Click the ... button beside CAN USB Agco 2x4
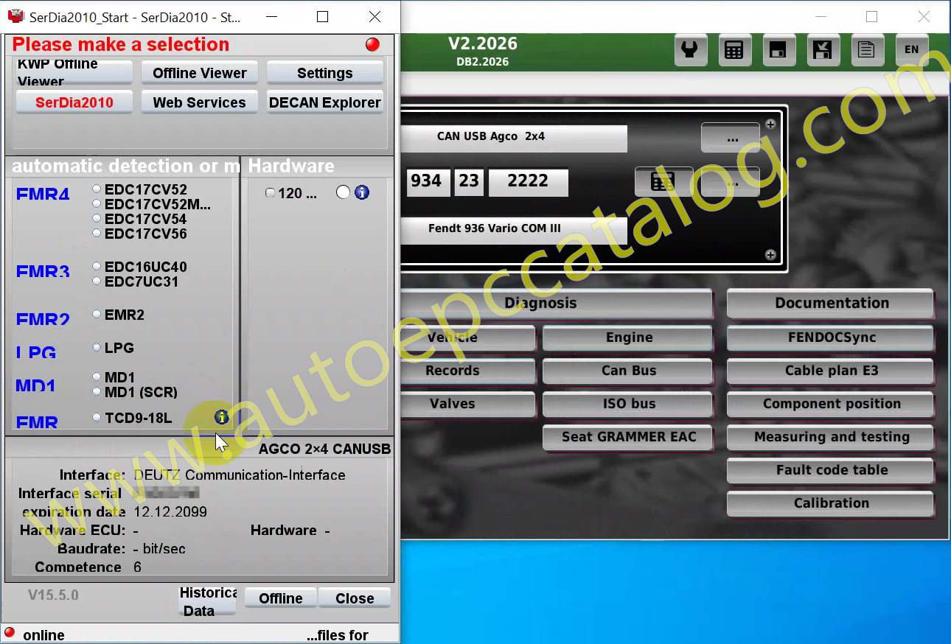This screenshot has width=951, height=644. (731, 138)
